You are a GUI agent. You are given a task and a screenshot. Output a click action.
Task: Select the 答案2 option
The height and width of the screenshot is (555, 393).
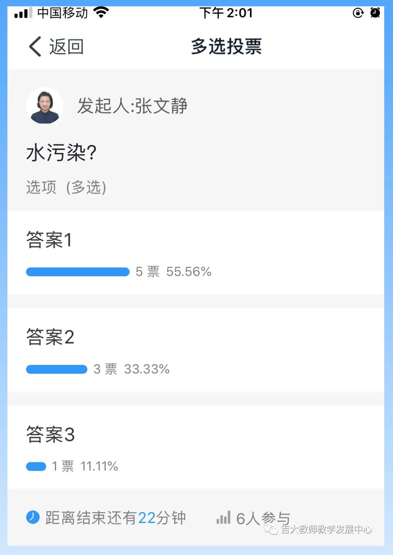(x=50, y=337)
